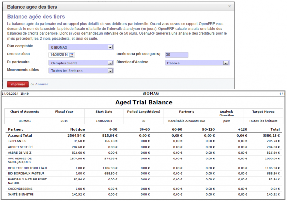Select the BIEN ETRE BIO (EURL) row

coord(143,168)
